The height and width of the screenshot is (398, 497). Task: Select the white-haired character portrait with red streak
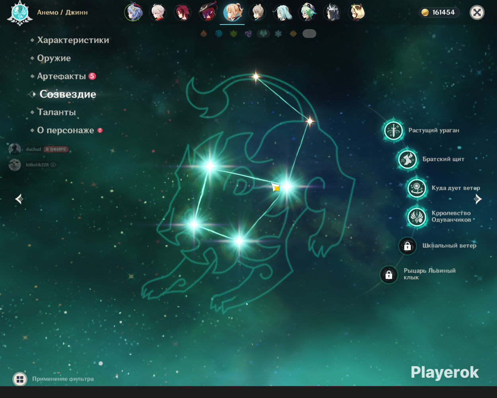pos(158,12)
